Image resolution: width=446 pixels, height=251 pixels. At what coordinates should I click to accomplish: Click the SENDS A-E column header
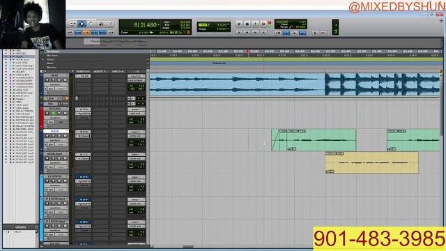[118, 71]
